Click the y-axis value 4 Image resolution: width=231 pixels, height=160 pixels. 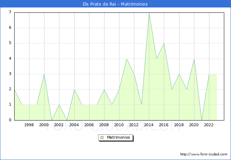pos(10,59)
